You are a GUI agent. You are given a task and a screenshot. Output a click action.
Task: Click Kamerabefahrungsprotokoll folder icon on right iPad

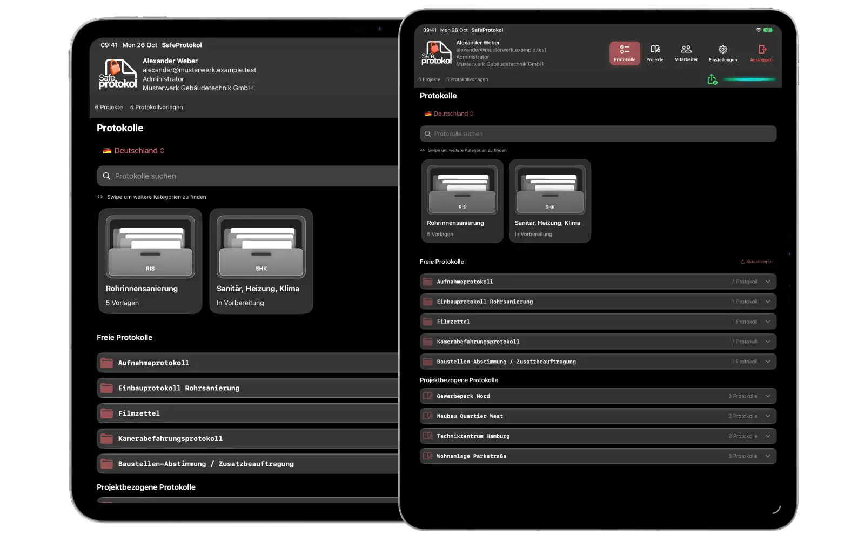tap(428, 342)
